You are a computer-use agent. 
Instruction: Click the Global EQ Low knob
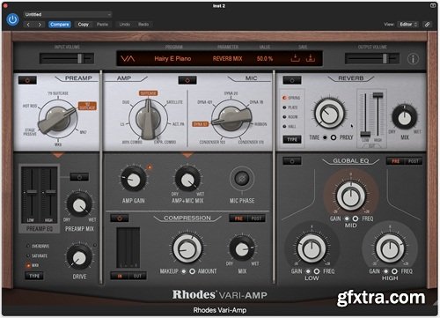pos(312,248)
